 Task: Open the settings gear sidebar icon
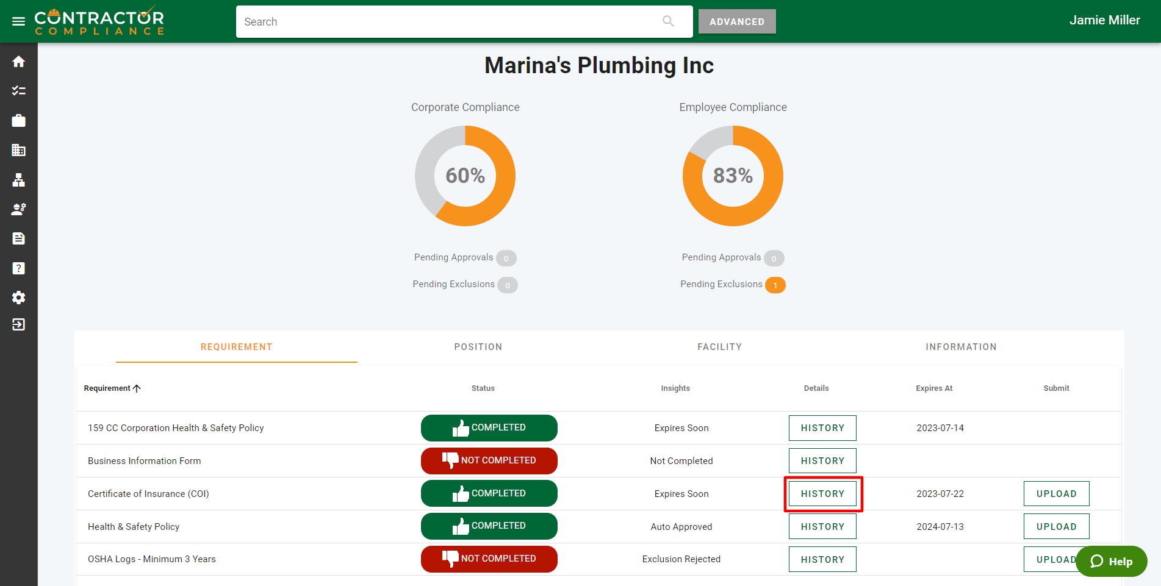18,298
